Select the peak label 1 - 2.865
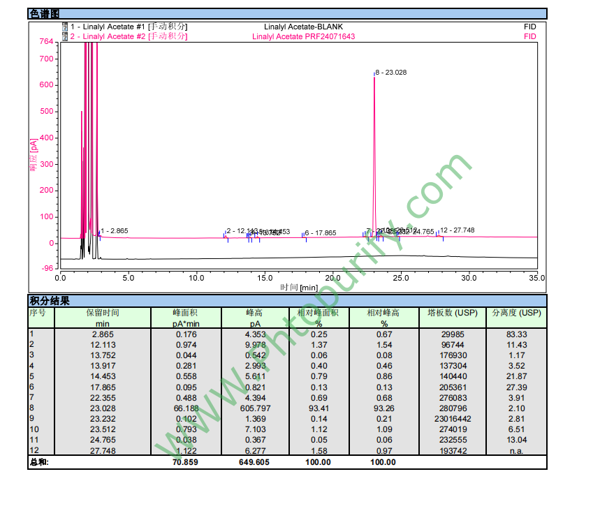 (x=115, y=230)
